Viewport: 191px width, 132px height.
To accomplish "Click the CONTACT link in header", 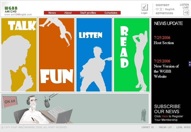I will [162, 5].
